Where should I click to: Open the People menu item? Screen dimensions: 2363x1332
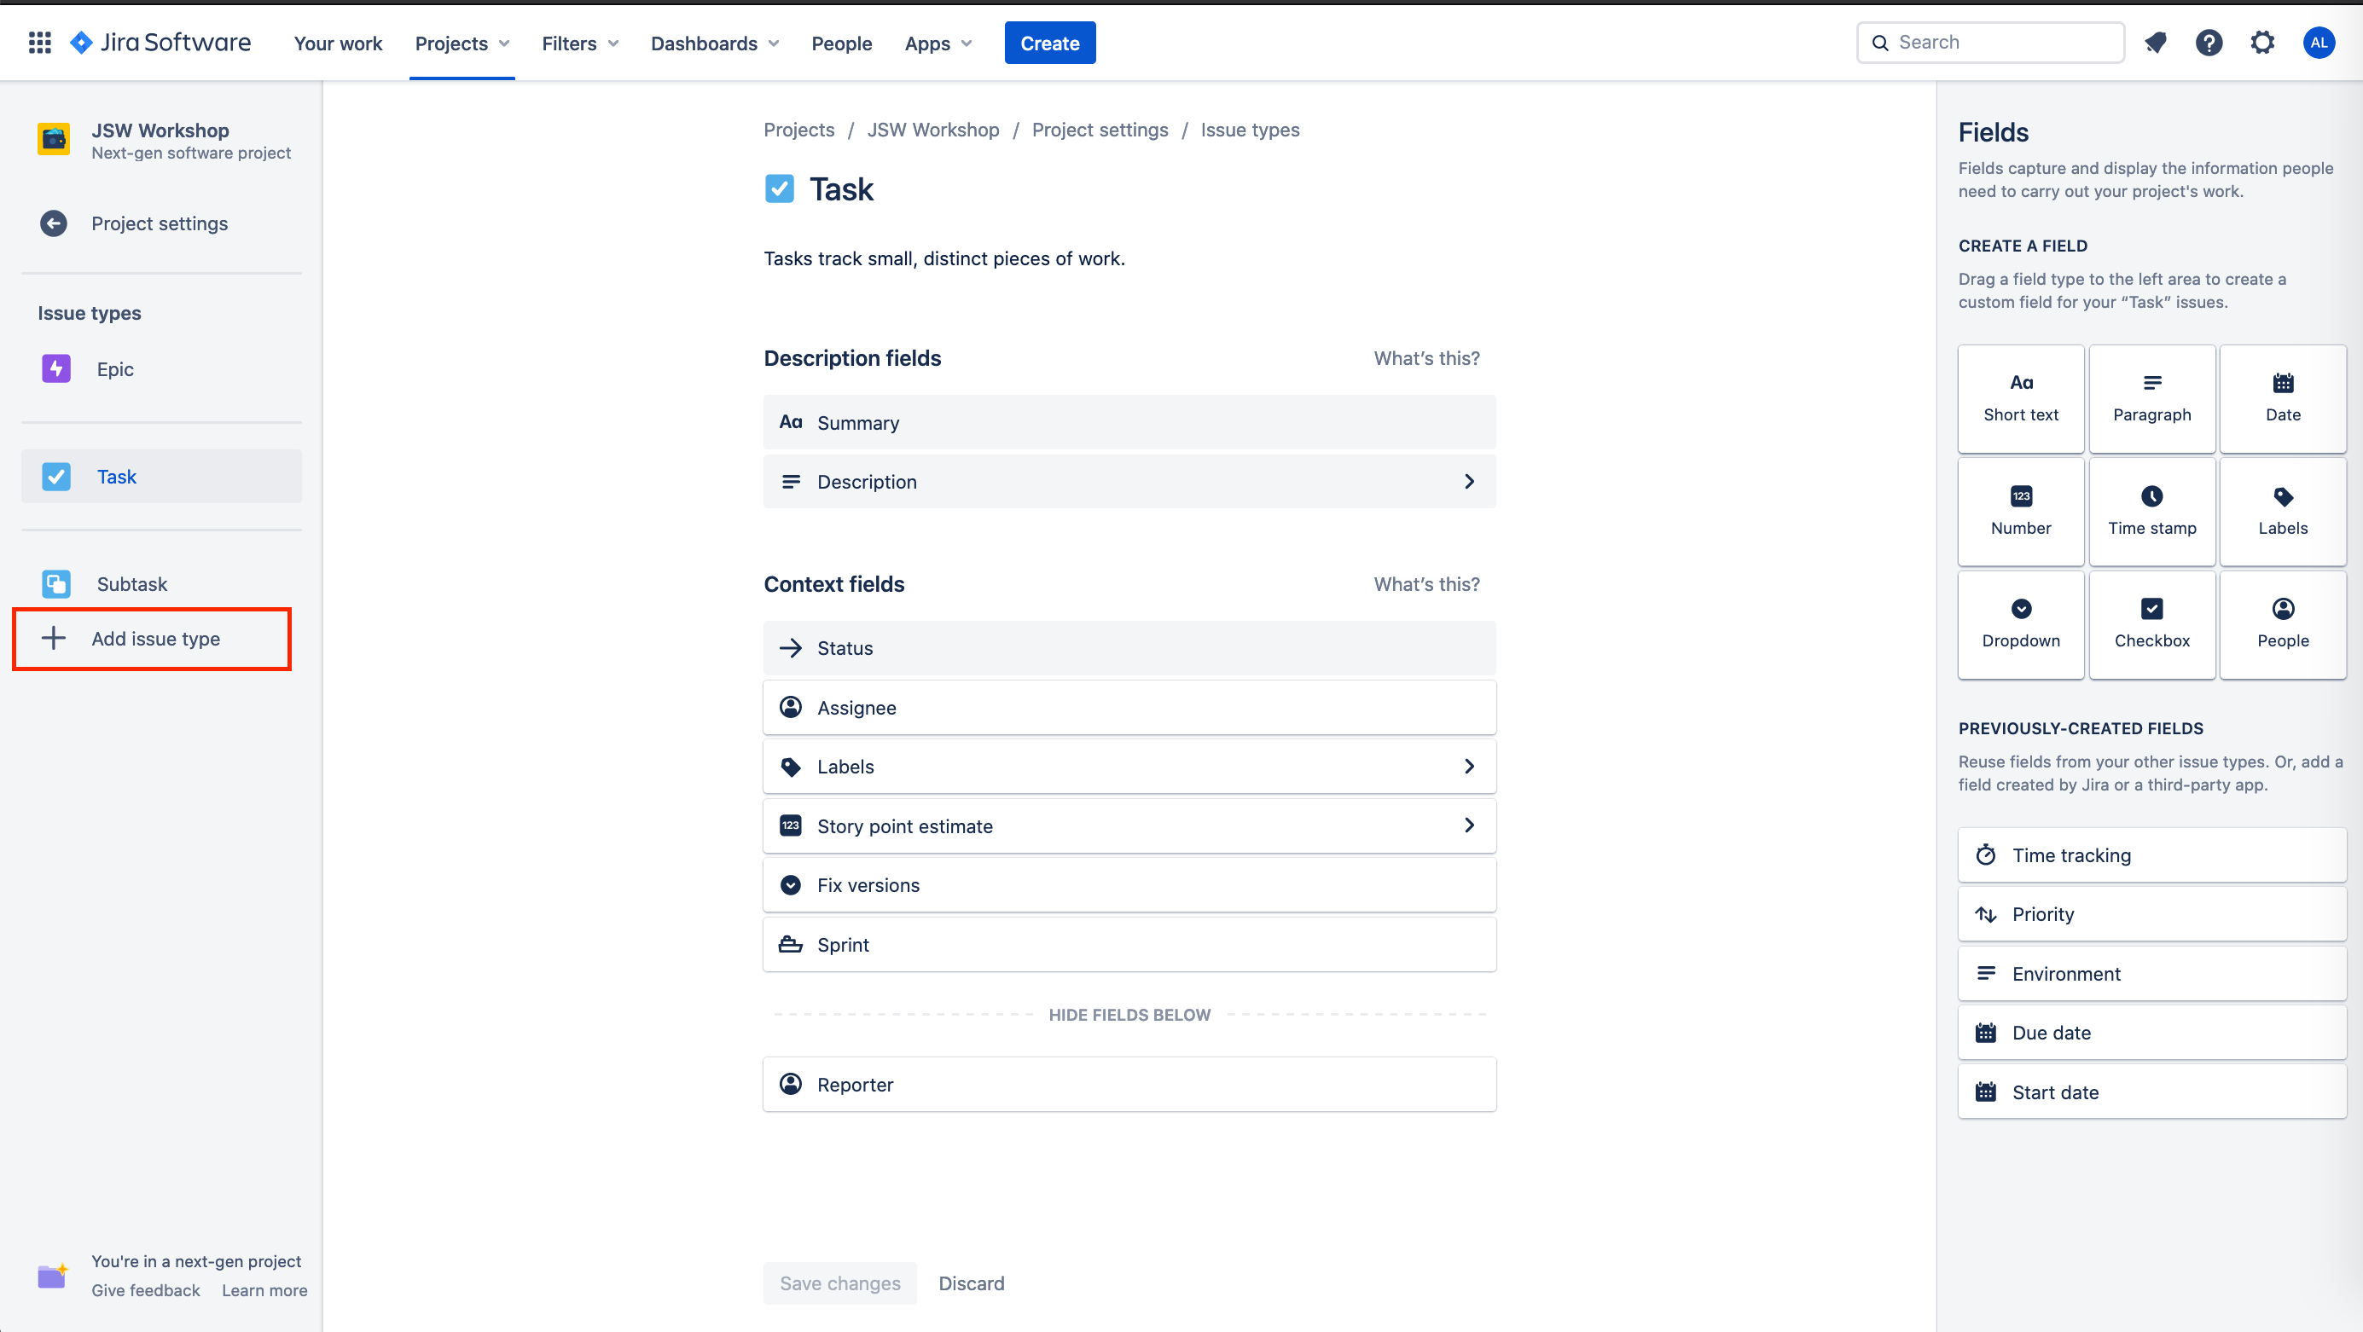point(841,43)
